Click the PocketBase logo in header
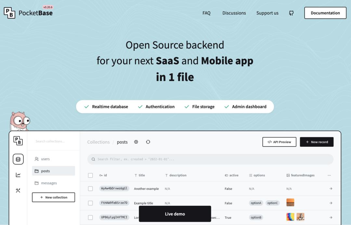This screenshot has width=351, height=225. click(x=28, y=13)
